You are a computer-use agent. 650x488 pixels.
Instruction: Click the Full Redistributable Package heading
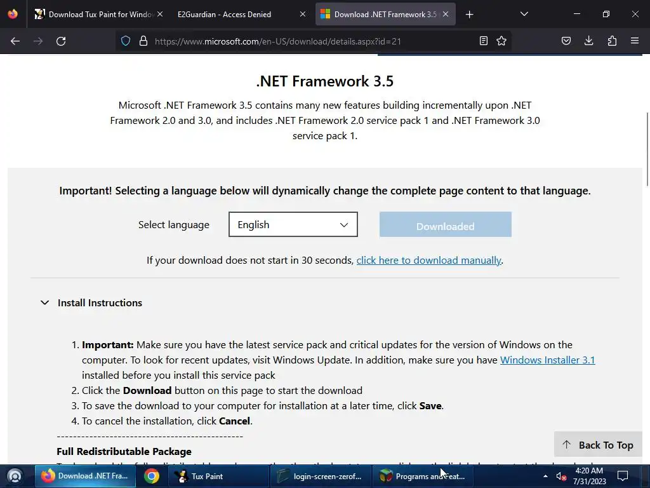pos(124,452)
